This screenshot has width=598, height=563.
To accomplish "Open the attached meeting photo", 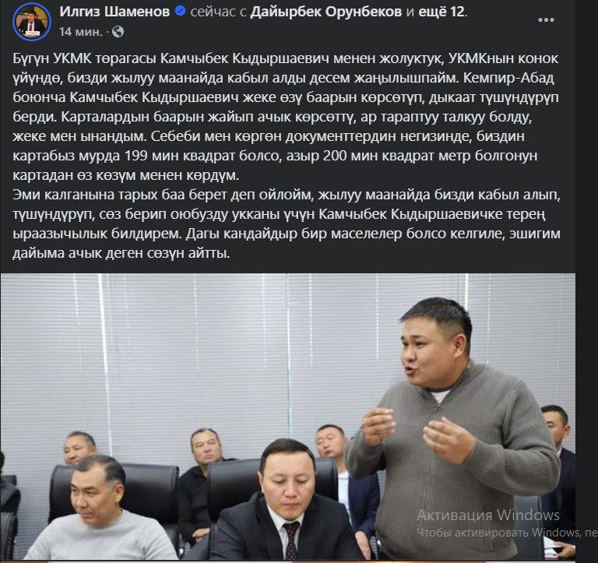I will click(288, 417).
